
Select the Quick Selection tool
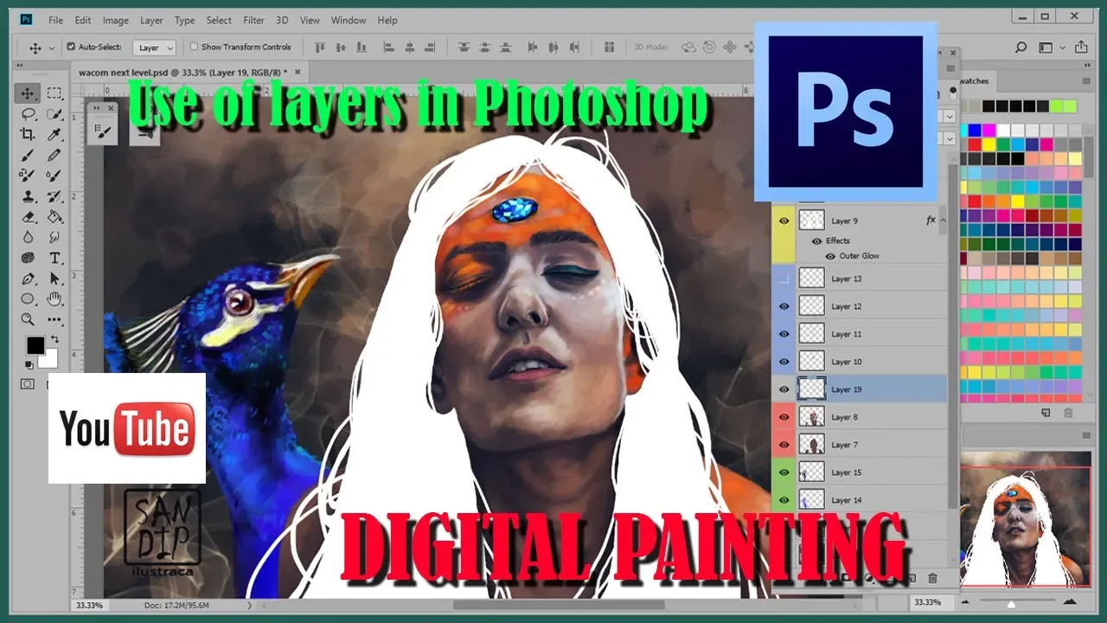[54, 114]
